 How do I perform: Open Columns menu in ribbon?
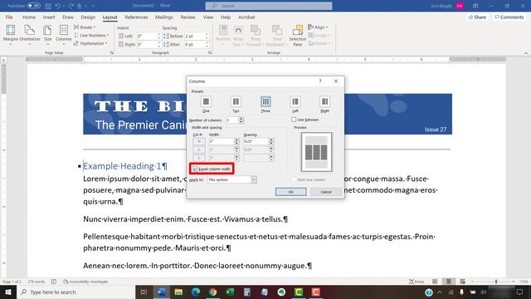(63, 35)
